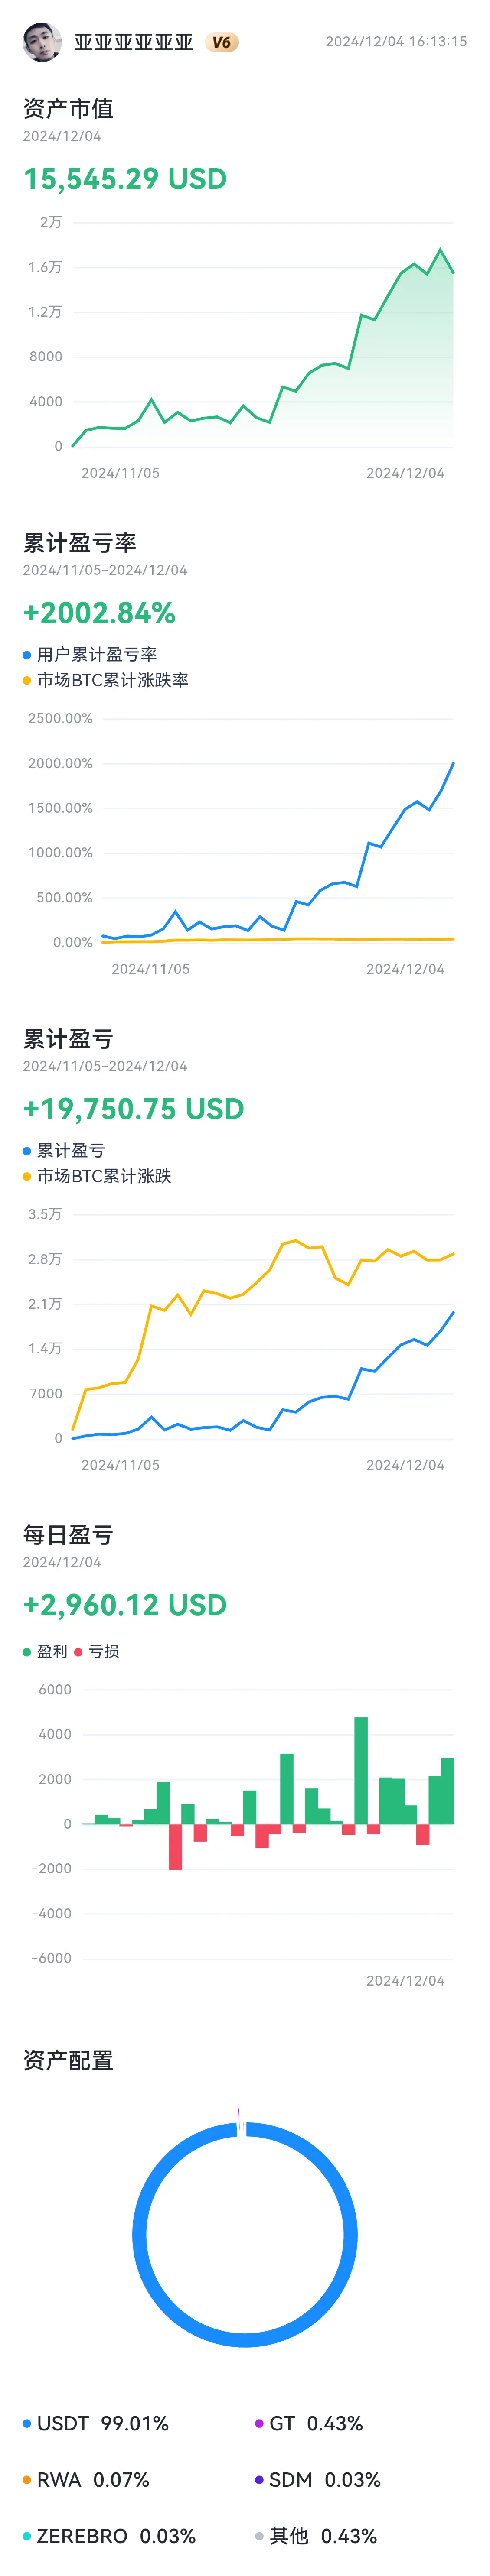
Task: Click the blue 用户累计盈亏率 legend dot
Action: pos(27,655)
